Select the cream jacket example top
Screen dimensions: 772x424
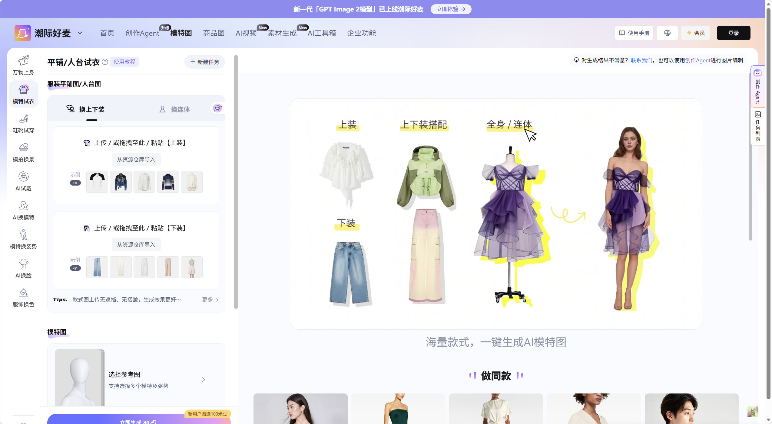(192, 182)
